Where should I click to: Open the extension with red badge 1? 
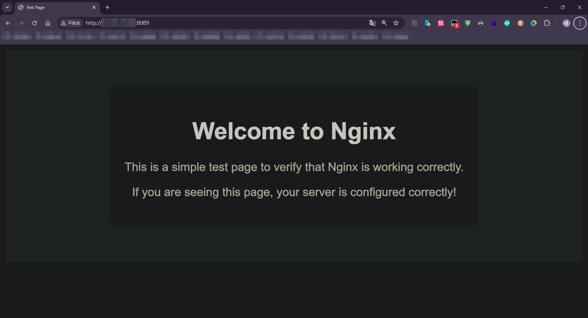[454, 23]
